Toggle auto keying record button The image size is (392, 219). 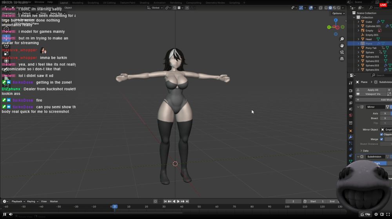(x=155, y=201)
